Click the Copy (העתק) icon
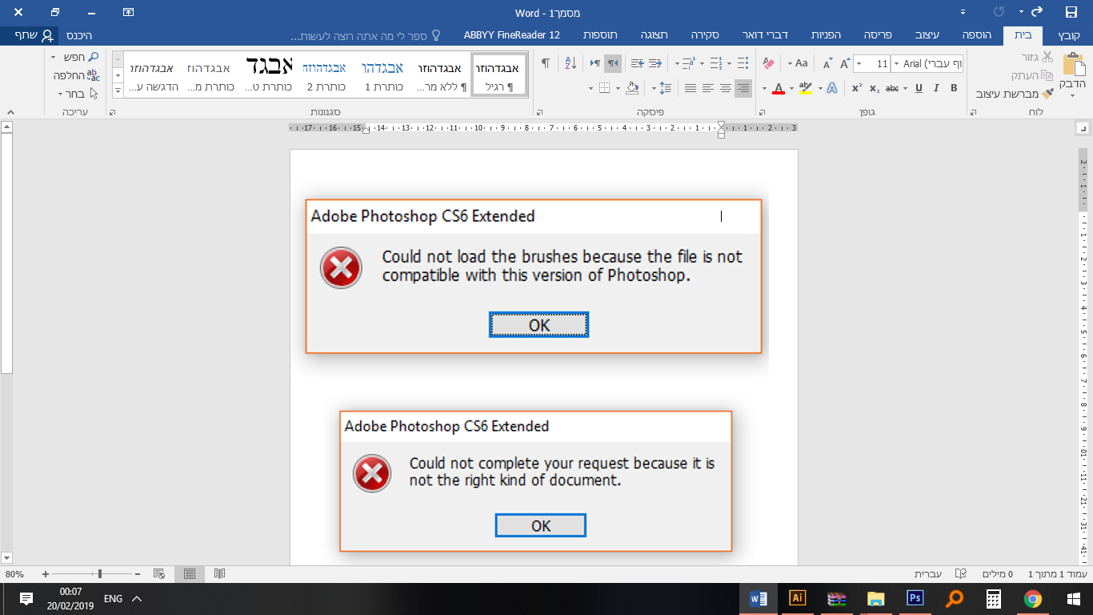This screenshot has height=615, width=1093. 1047,75
